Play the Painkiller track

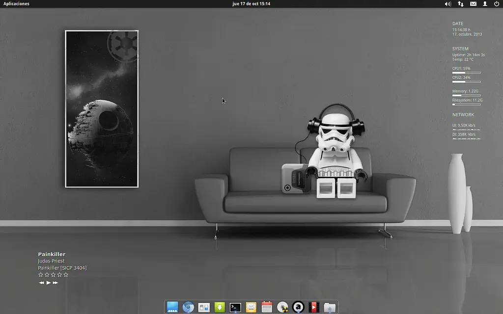click(x=49, y=283)
